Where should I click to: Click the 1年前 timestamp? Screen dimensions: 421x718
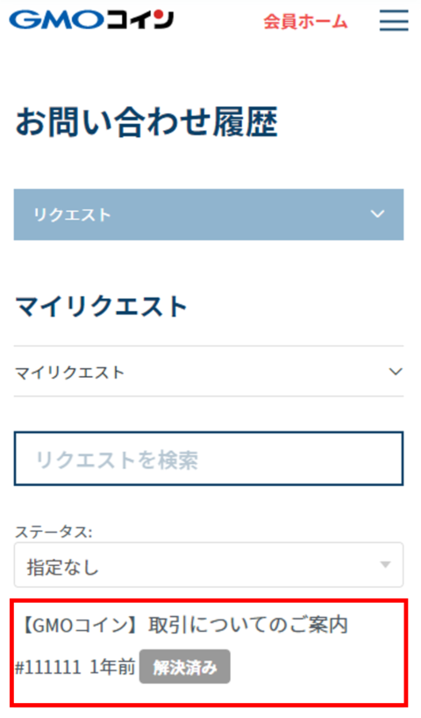[x=112, y=667]
